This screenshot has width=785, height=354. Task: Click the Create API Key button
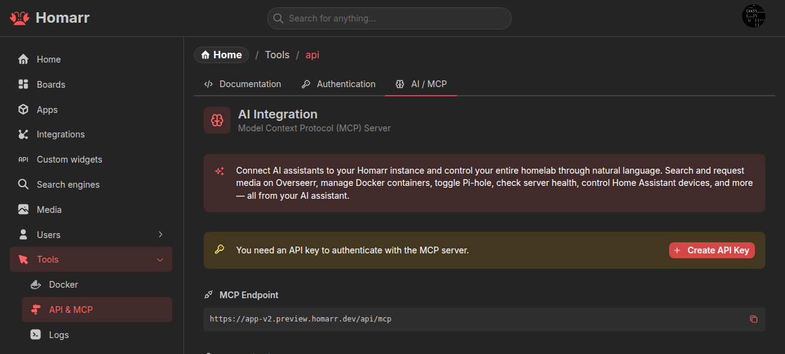[712, 250]
